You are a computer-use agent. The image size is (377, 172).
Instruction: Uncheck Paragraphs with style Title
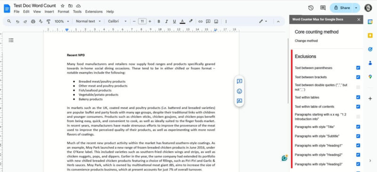tap(358, 127)
